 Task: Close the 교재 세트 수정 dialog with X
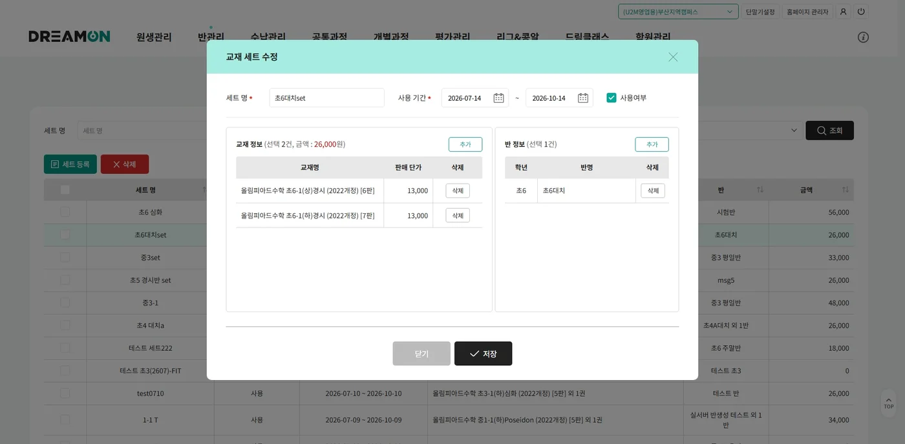tap(673, 57)
